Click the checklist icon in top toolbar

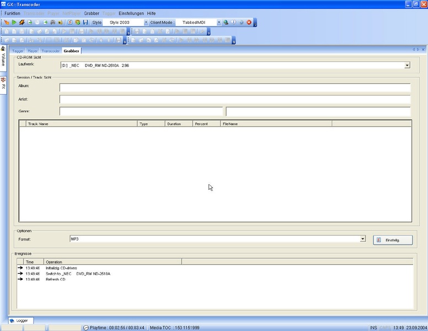[x=70, y=23]
